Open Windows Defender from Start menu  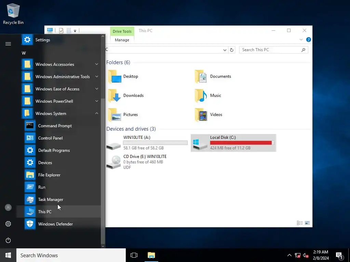[59, 224]
